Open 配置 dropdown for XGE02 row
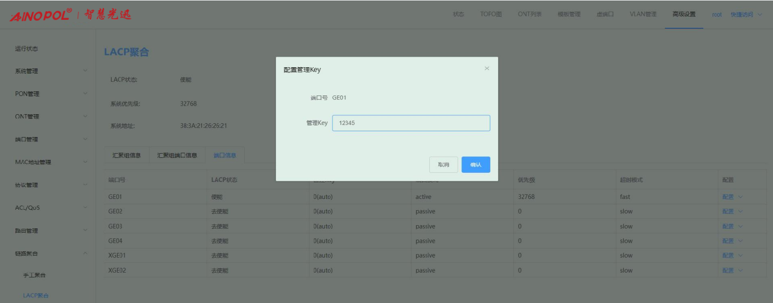 tap(732, 270)
